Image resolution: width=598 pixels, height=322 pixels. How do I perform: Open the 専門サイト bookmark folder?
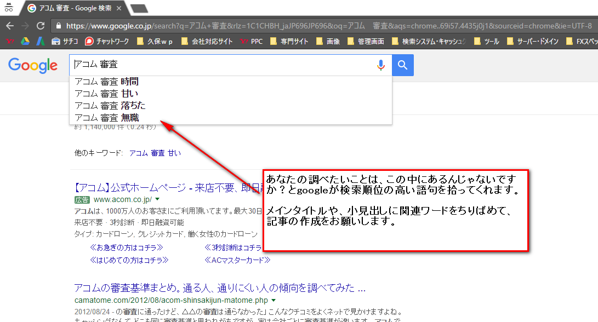coord(289,41)
